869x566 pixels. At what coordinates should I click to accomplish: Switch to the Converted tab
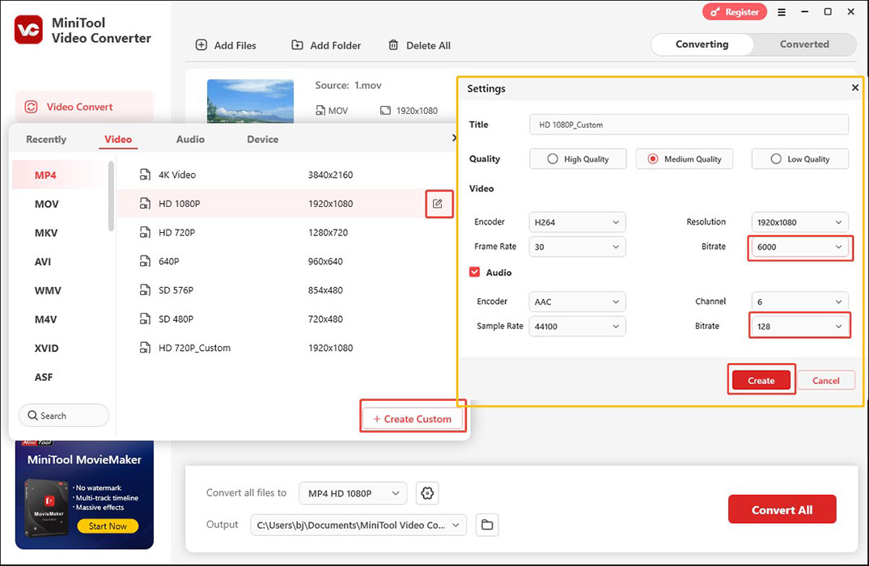coord(804,44)
